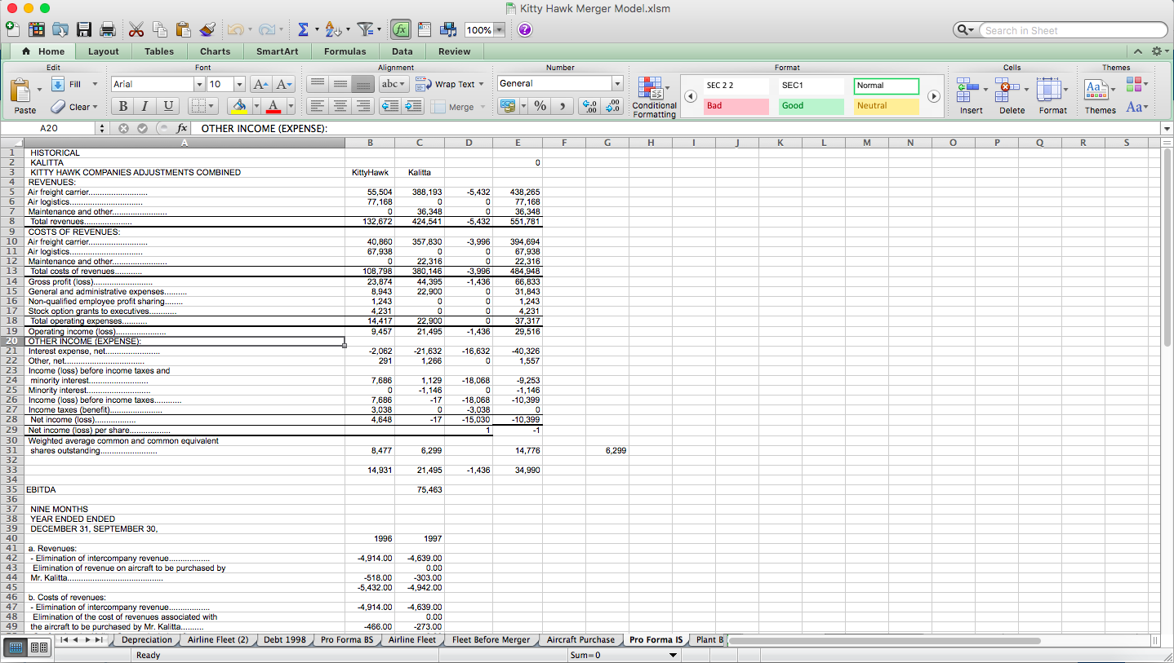
Task: Switch to the Data ribbon tab
Action: pyautogui.click(x=402, y=51)
